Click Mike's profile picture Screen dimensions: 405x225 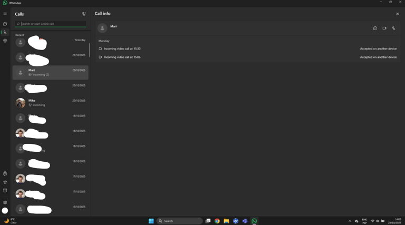(21, 103)
